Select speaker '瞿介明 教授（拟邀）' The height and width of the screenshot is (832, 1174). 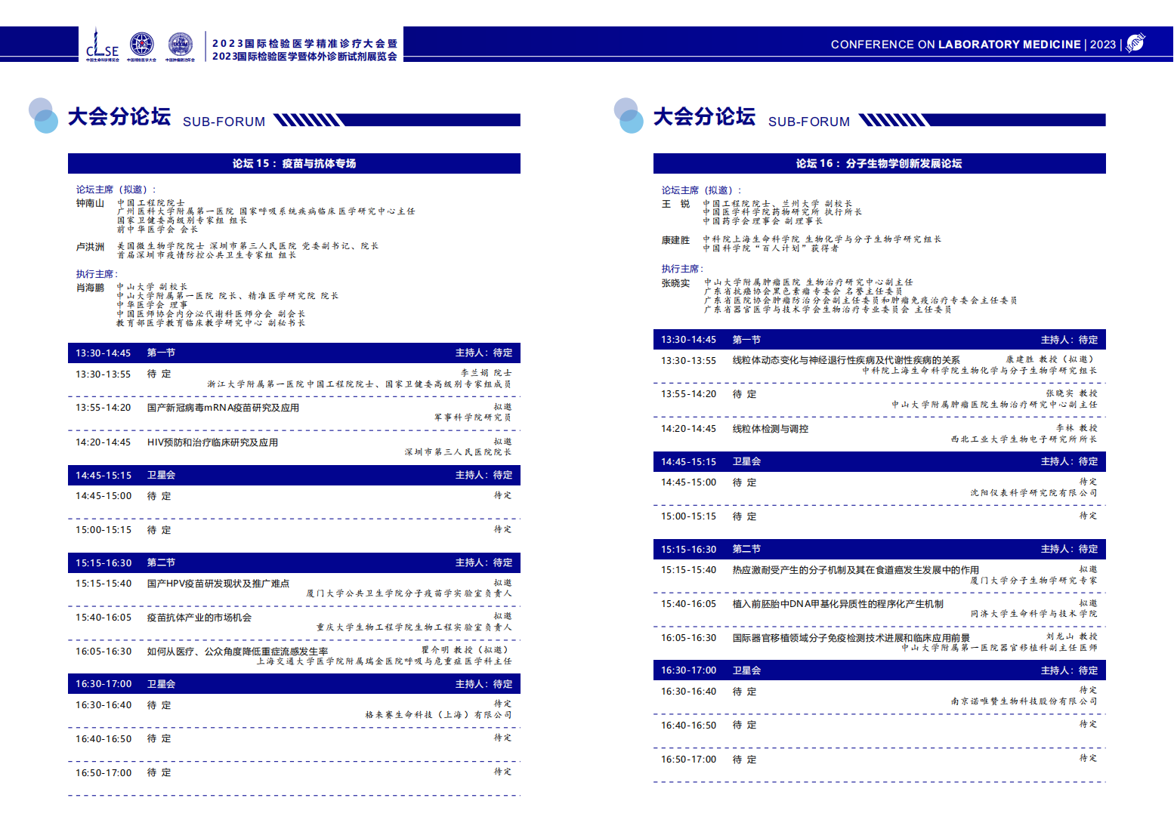pyautogui.click(x=466, y=650)
